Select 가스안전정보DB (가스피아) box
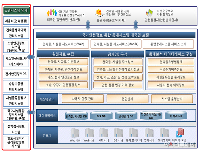This screenshot has height=154, width=203. pos(16,61)
